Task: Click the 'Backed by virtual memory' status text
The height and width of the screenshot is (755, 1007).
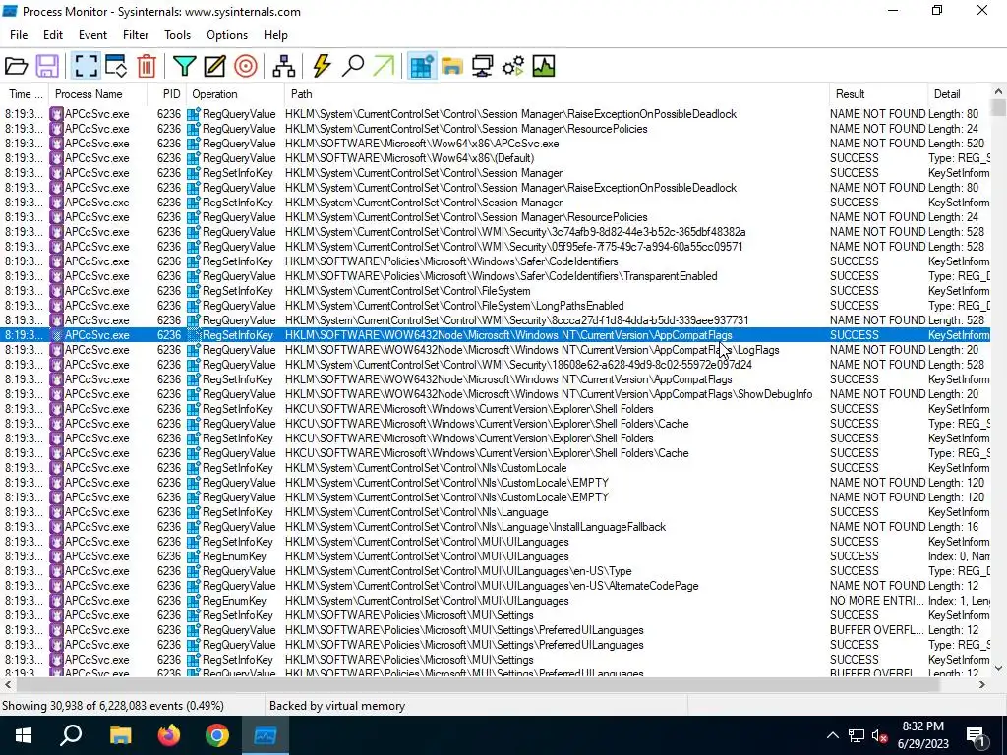Action: [337, 706]
